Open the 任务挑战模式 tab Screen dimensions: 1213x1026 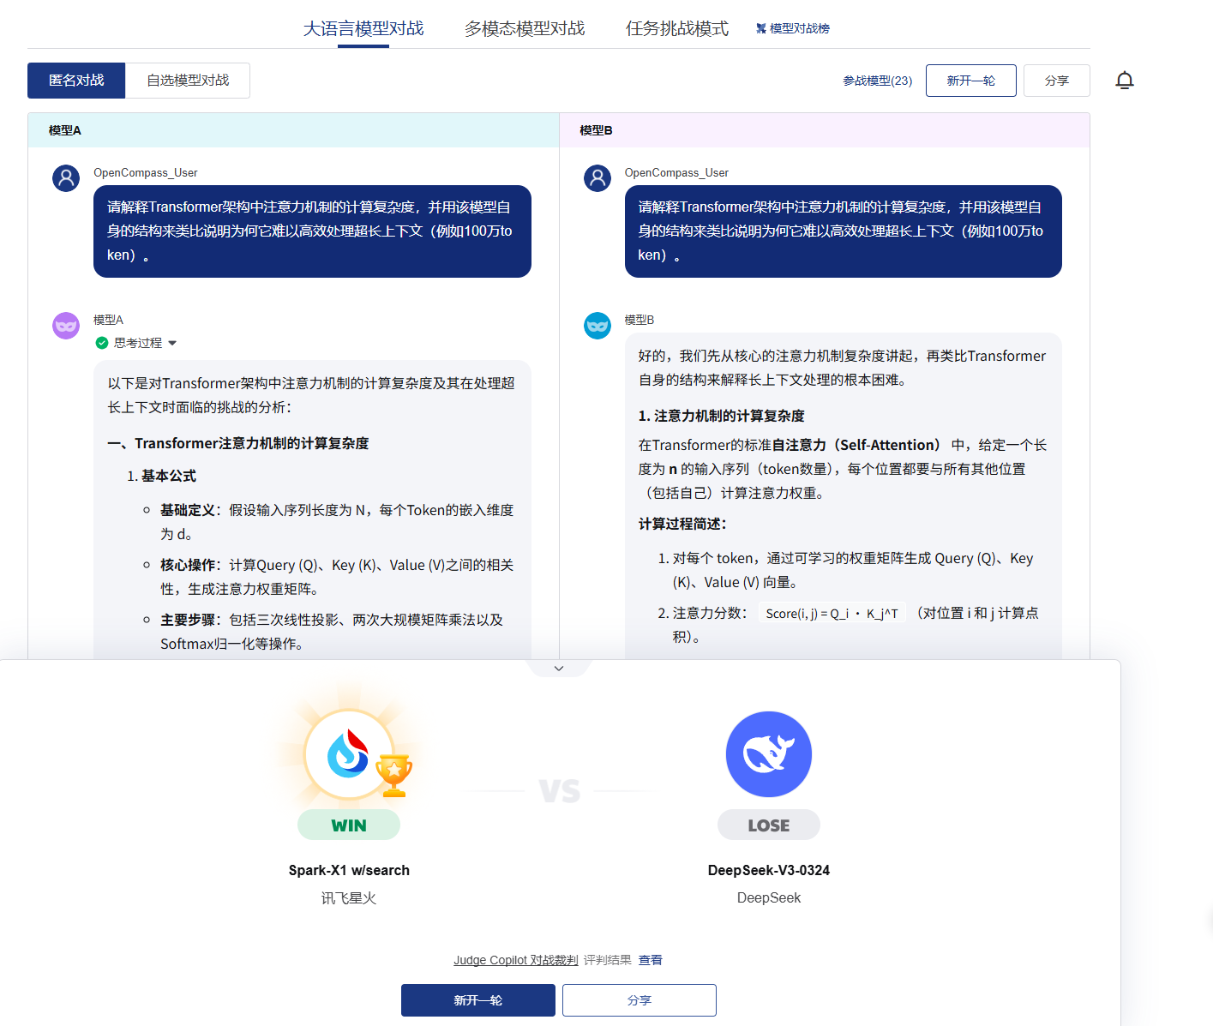pyautogui.click(x=677, y=28)
